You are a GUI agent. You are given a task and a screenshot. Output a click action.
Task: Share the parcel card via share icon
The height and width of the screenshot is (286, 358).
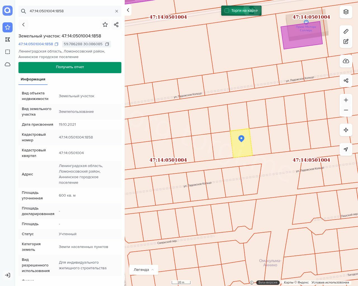[x=116, y=25]
